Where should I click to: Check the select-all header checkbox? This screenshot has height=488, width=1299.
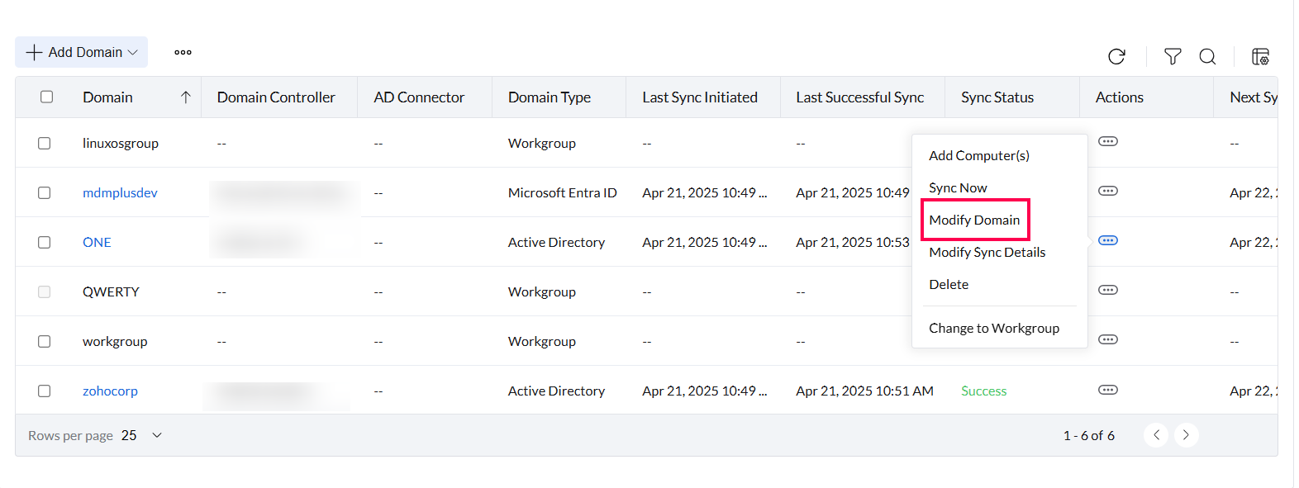[47, 97]
